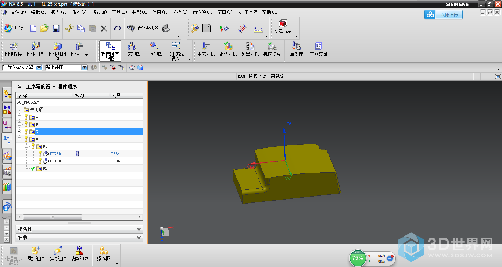Open the Entire Assembly (整个装配) dropdown

85,67
